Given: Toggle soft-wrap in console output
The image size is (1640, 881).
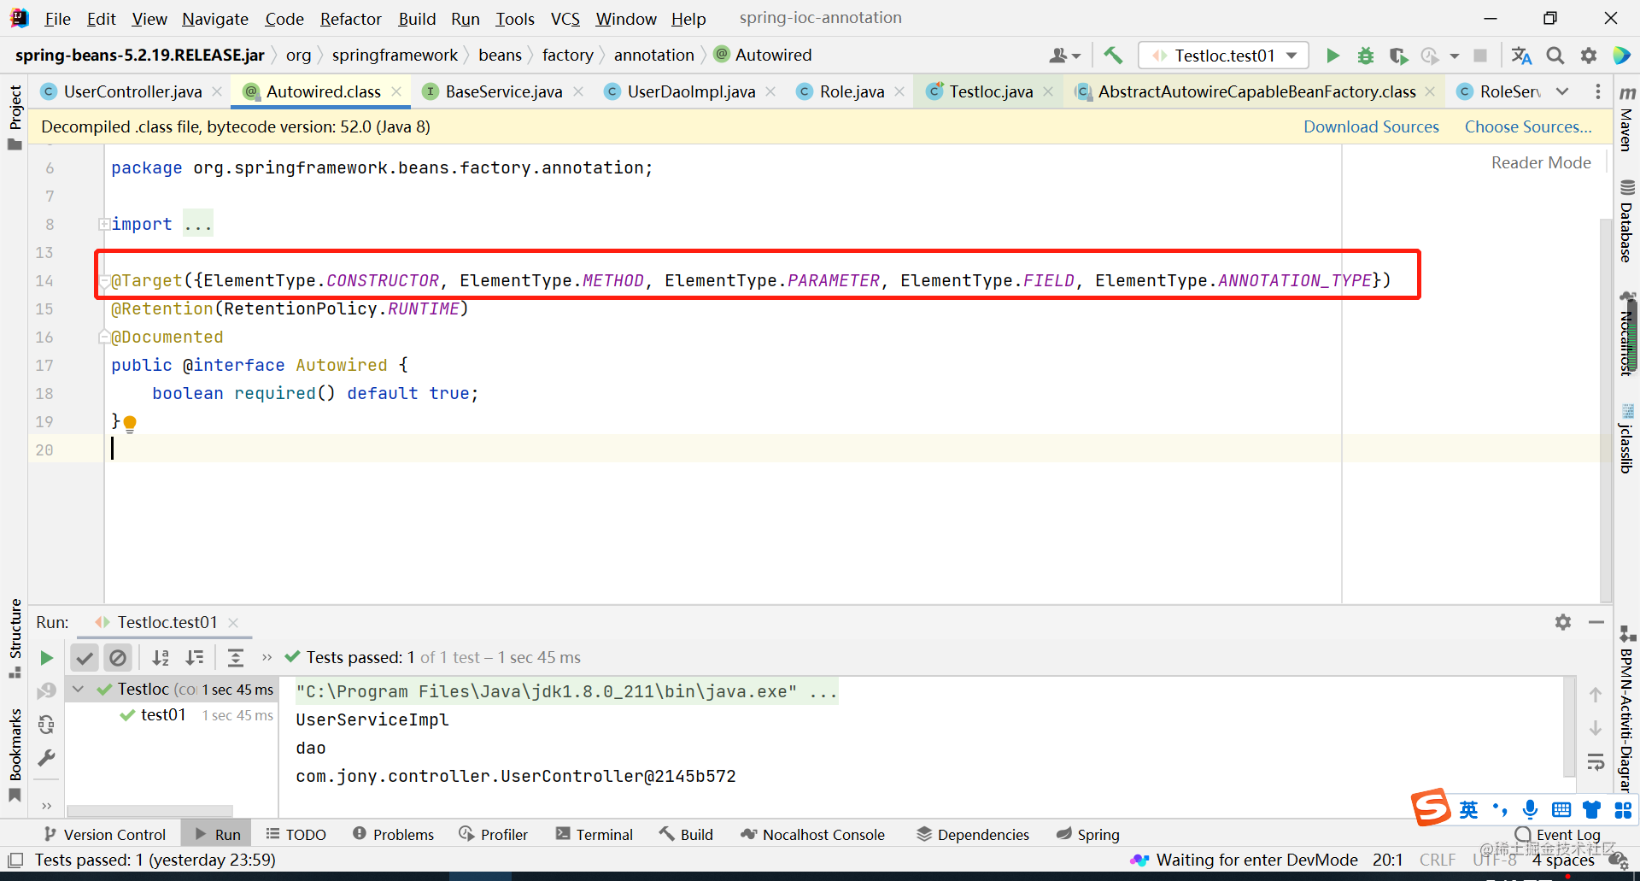Looking at the screenshot, I should point(1595,761).
